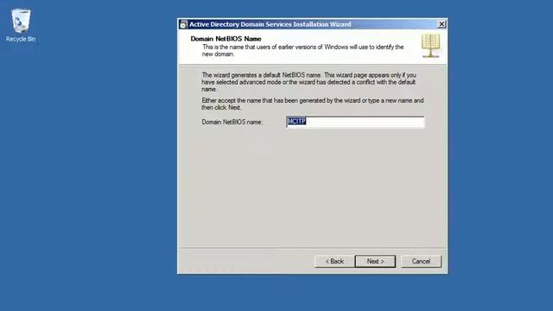Click the 'Recycle Bin' label text

(21, 39)
